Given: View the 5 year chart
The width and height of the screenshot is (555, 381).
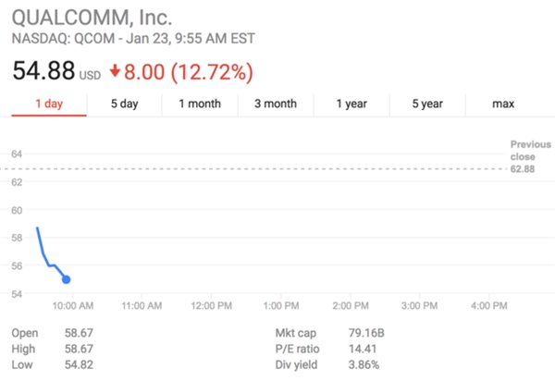Looking at the screenshot, I should tap(427, 104).
